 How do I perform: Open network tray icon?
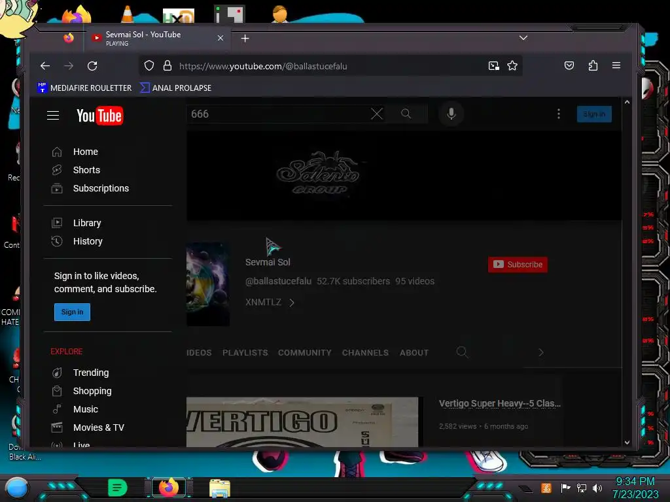pos(581,488)
